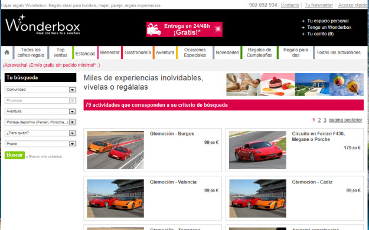Select the Bienestar tab
The height and width of the screenshot is (230, 369).
(x=110, y=52)
